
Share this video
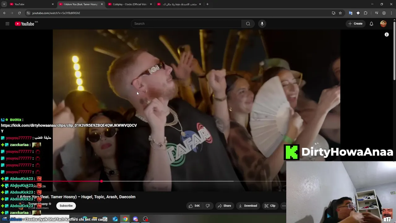point(224,206)
